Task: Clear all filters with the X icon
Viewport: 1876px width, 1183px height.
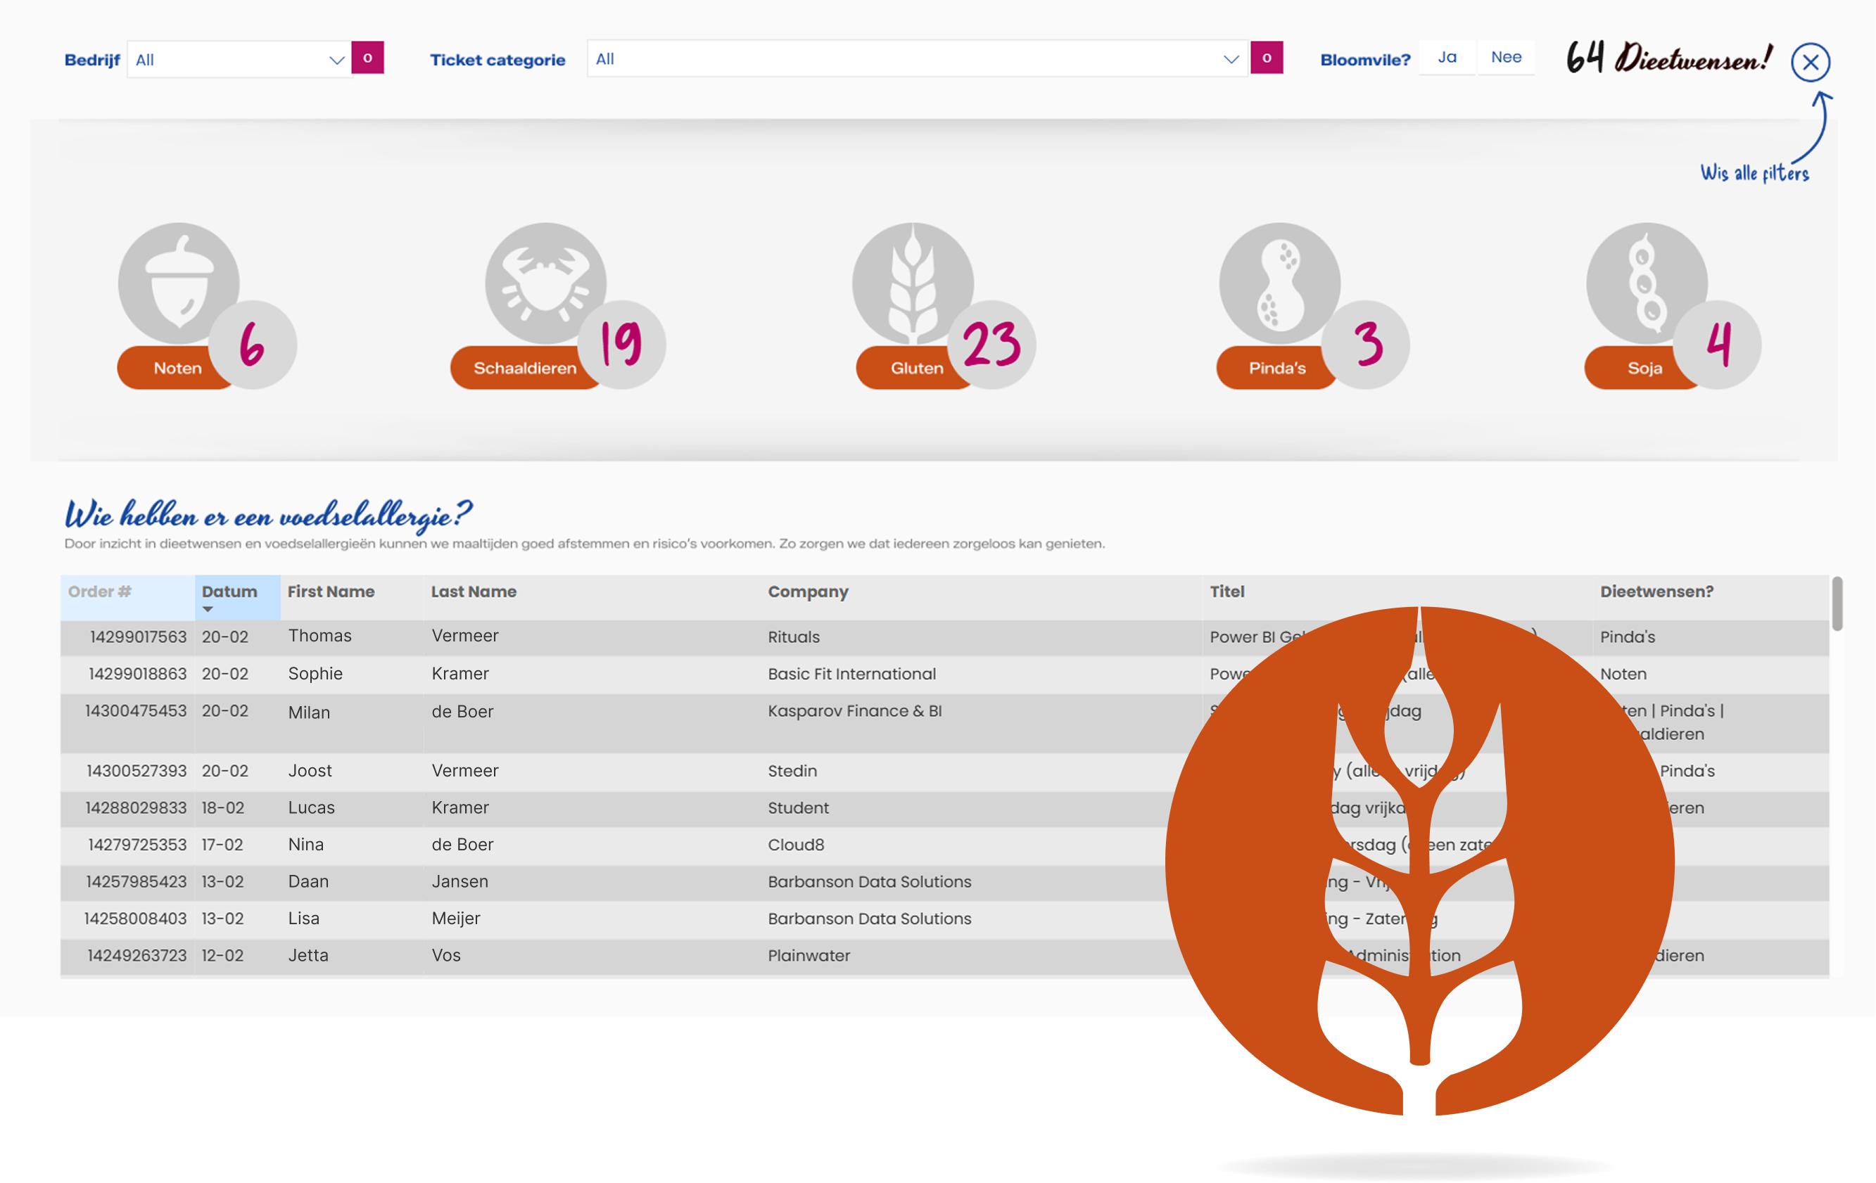Action: tap(1810, 63)
